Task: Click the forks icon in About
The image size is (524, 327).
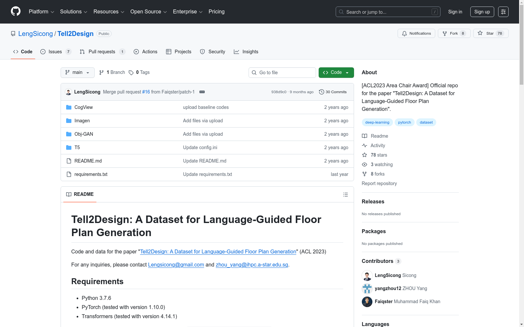Action: pyautogui.click(x=365, y=174)
